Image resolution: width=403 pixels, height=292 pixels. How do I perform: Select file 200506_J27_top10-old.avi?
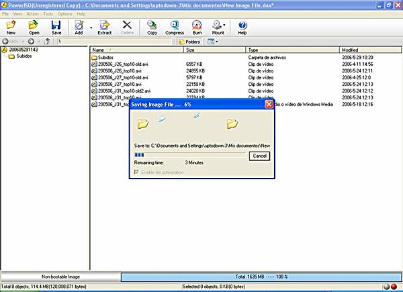coord(123,78)
